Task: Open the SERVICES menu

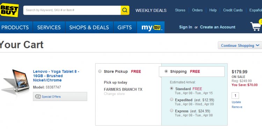Action: [49, 27]
